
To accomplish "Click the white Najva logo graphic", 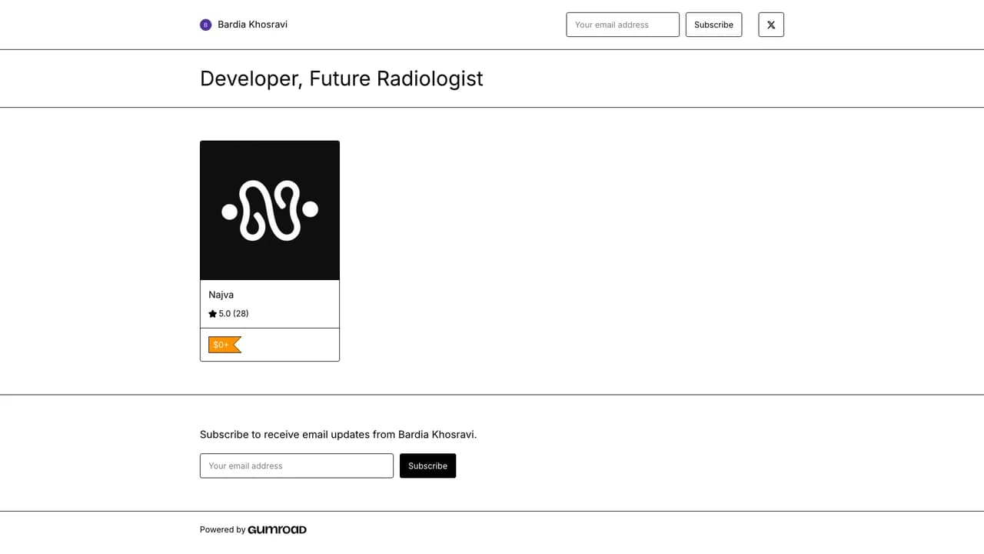I will pos(270,210).
